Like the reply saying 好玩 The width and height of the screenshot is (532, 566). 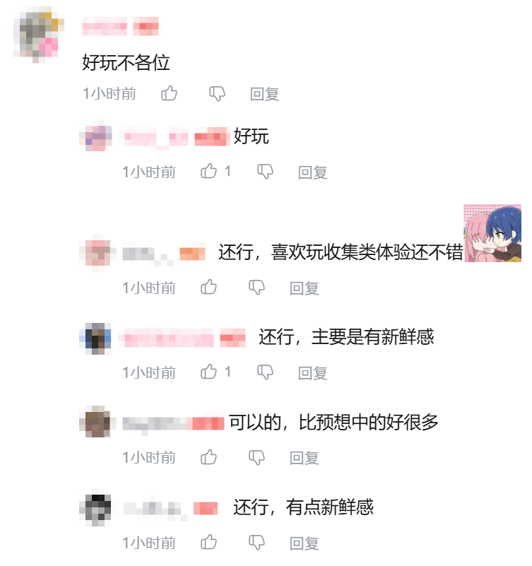pos(208,171)
